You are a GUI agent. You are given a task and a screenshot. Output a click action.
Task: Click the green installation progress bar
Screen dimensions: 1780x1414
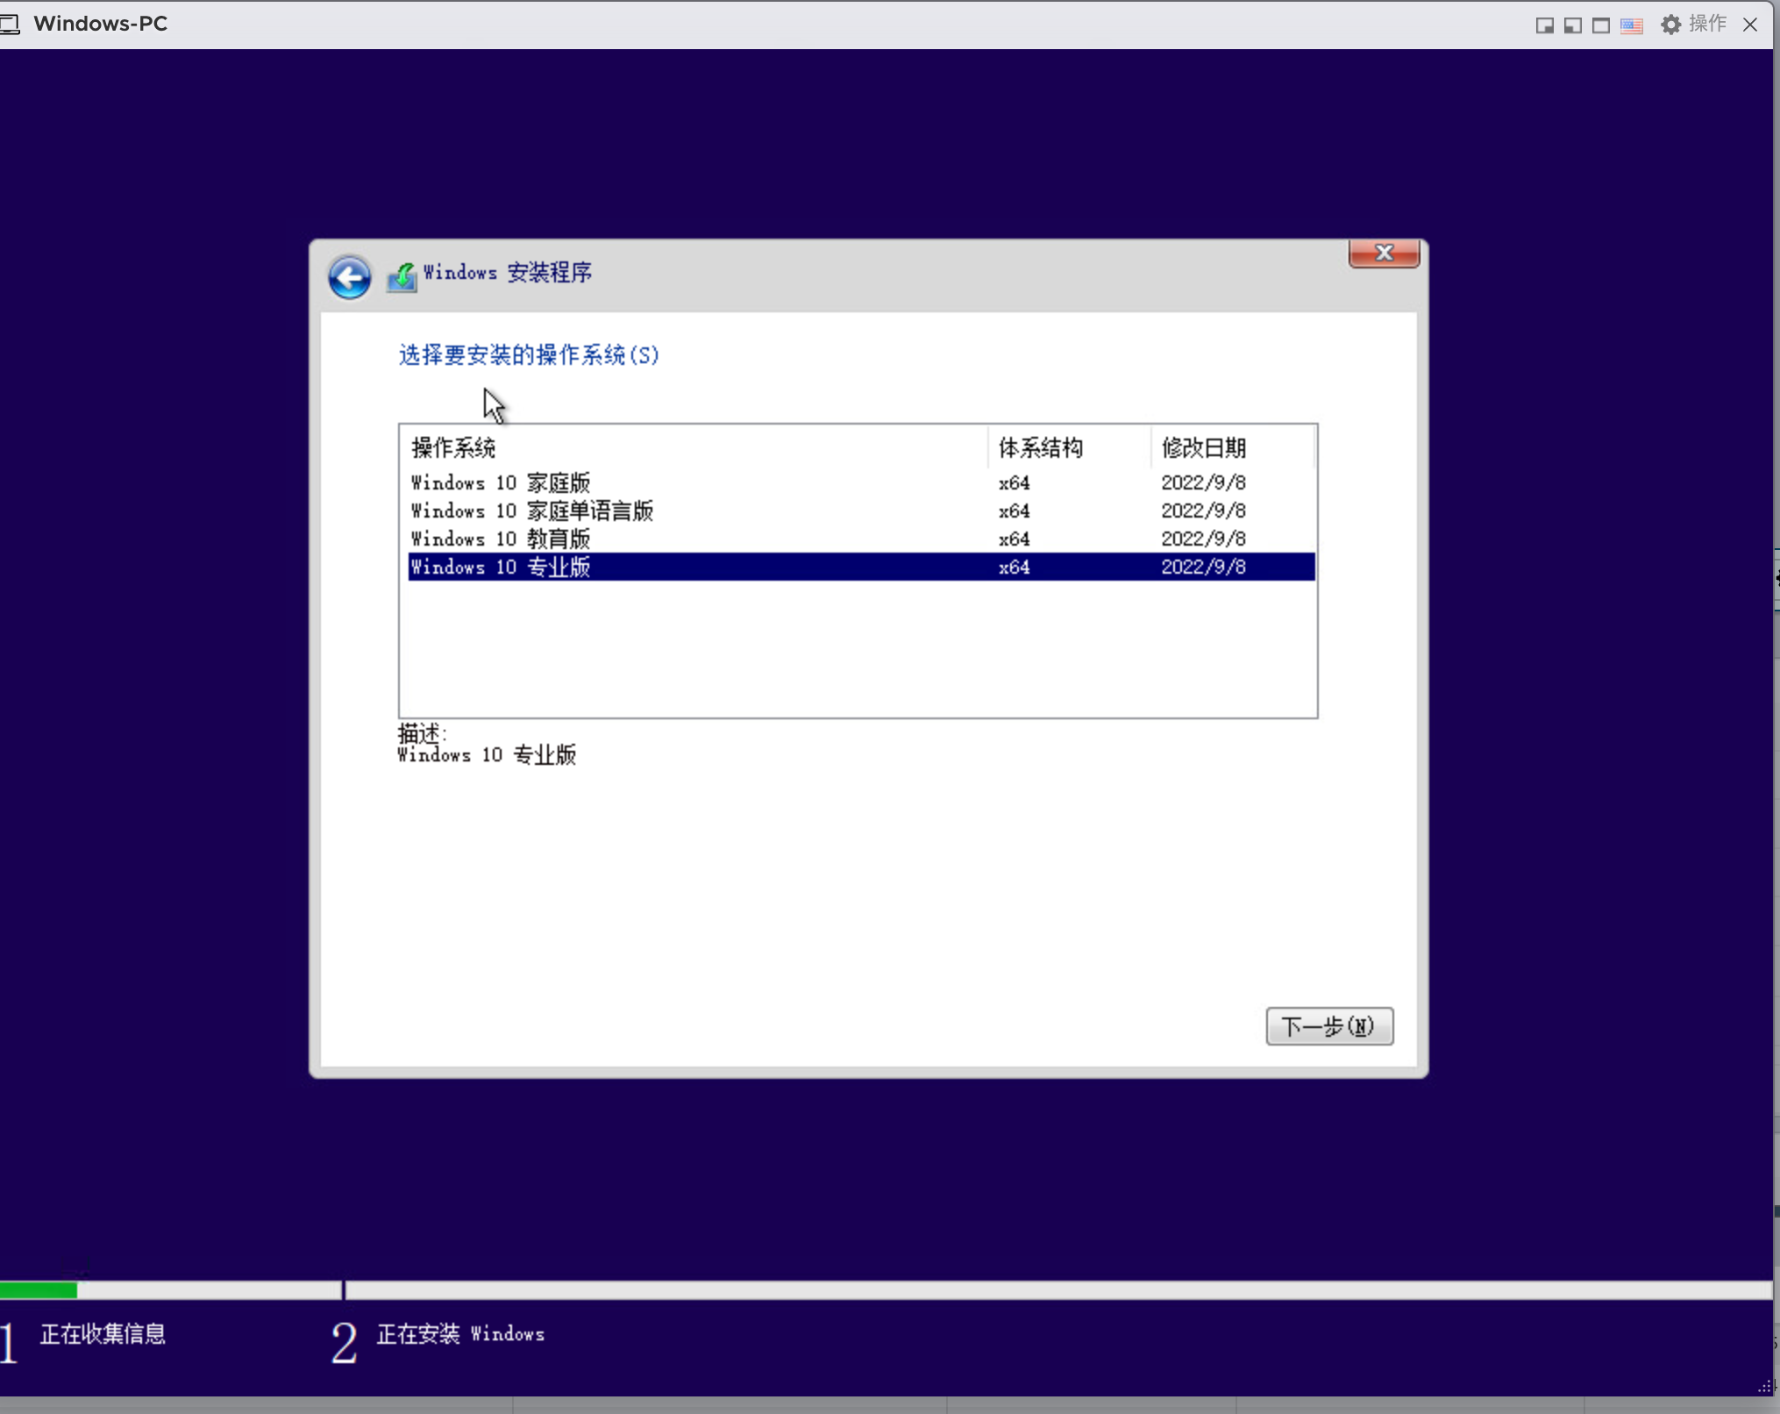coord(39,1289)
